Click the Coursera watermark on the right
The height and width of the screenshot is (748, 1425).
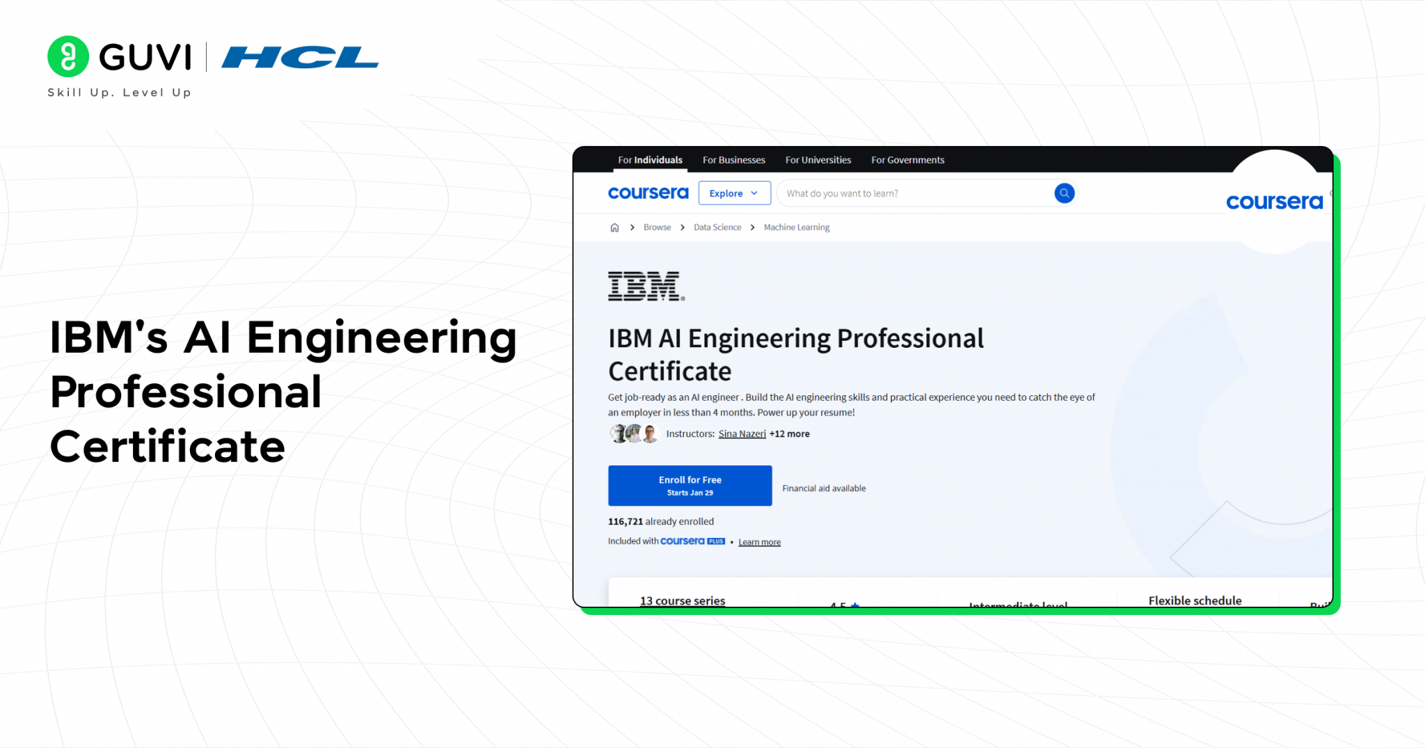click(1274, 201)
